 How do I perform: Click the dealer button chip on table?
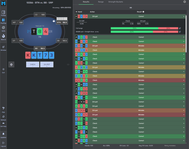point(54,21)
